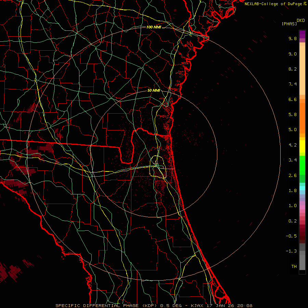Pick the orange swatch beside 5.8
Image resolution: width=308 pixels, height=308 pixels.
[x=302, y=115]
